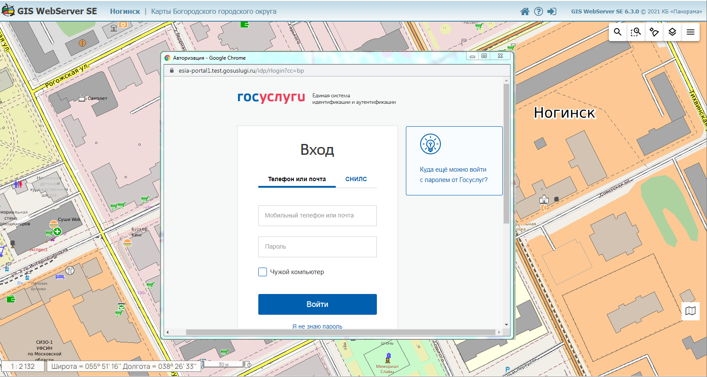Open the map layers panel
Screen dimensions: 707x377
[672, 32]
